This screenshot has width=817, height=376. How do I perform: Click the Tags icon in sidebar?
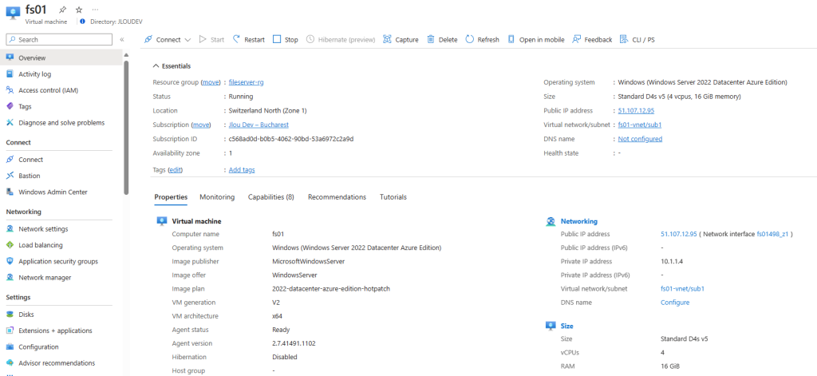coord(10,106)
